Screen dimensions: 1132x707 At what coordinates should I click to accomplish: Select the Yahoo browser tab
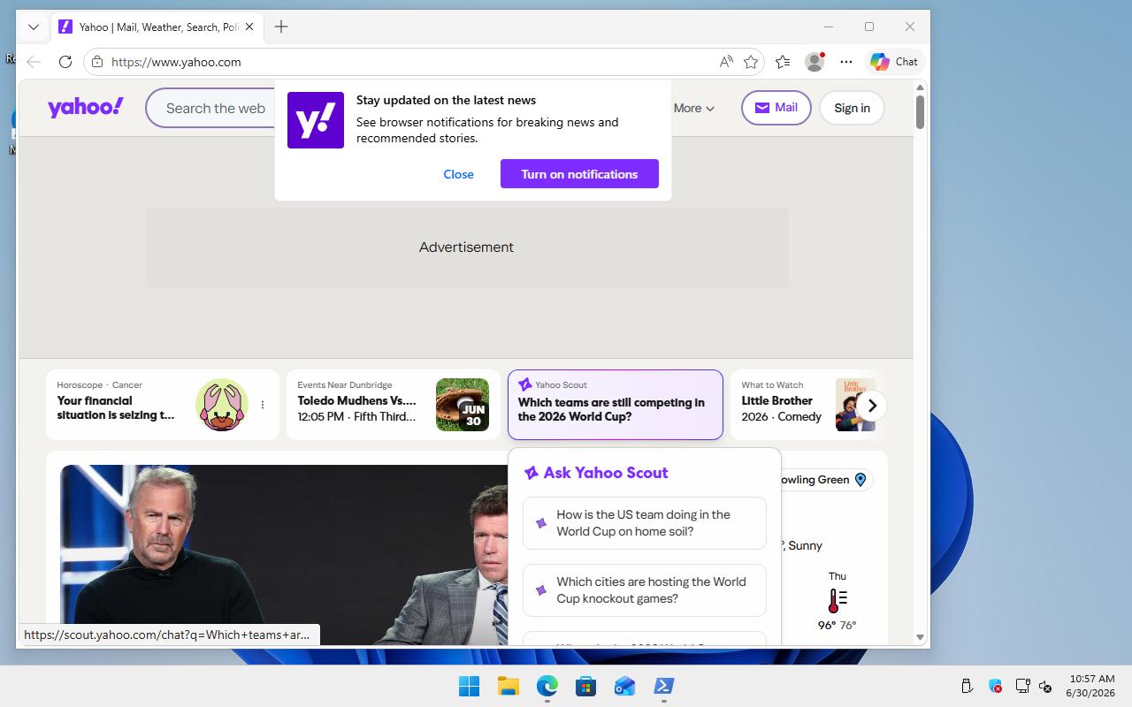(x=157, y=27)
